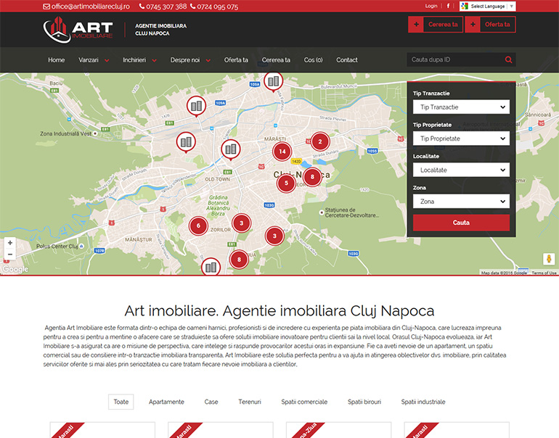
Task: Select the Terenuri filter tab
Action: point(250,402)
